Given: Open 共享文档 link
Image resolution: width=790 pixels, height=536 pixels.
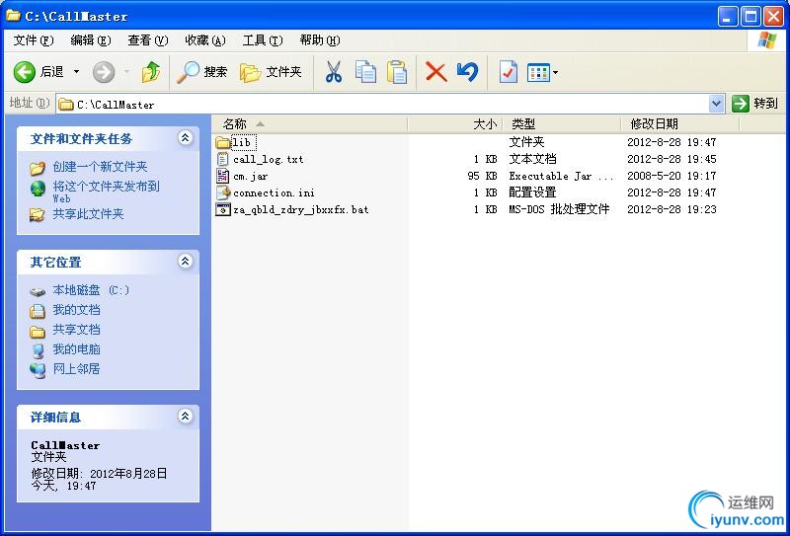Looking at the screenshot, I should (77, 330).
